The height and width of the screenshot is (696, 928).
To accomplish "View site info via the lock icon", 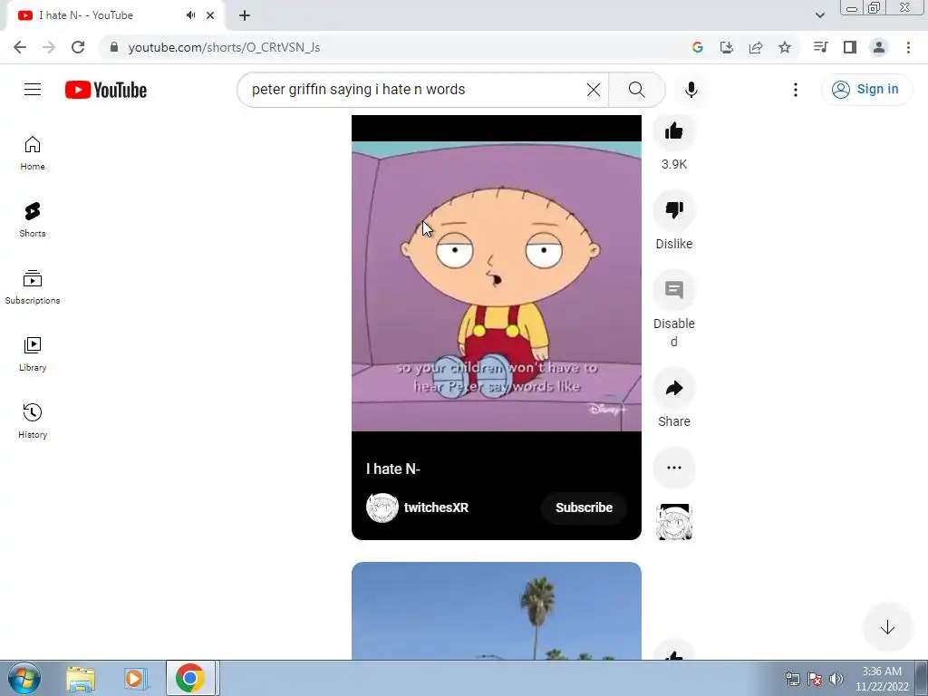I will [114, 47].
